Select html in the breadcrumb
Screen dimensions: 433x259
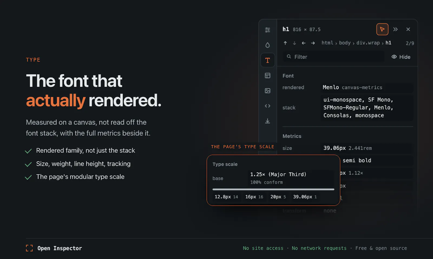(x=327, y=43)
